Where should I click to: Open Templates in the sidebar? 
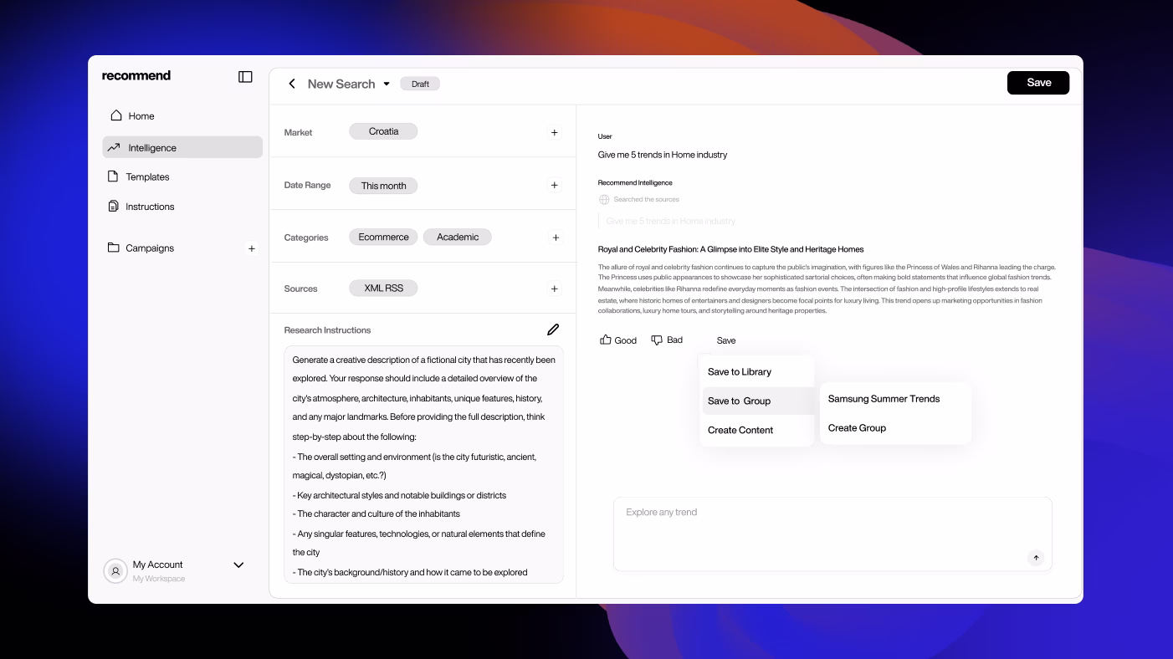pos(147,177)
